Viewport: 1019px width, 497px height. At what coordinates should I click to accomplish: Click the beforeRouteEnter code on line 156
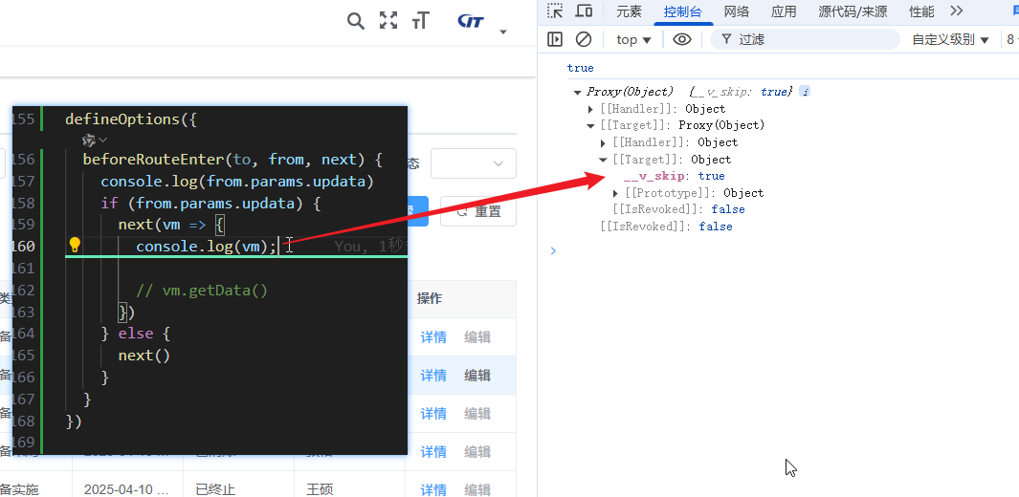pos(233,160)
